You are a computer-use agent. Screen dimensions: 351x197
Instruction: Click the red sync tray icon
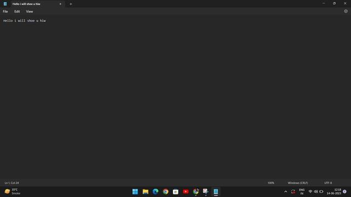(x=293, y=192)
